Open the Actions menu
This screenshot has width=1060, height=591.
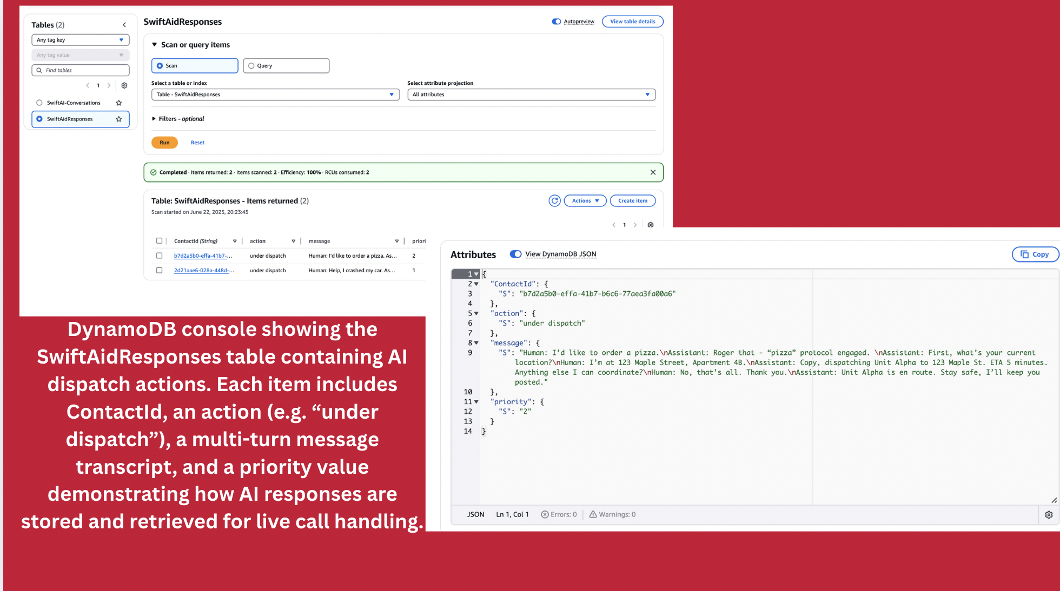click(x=585, y=201)
